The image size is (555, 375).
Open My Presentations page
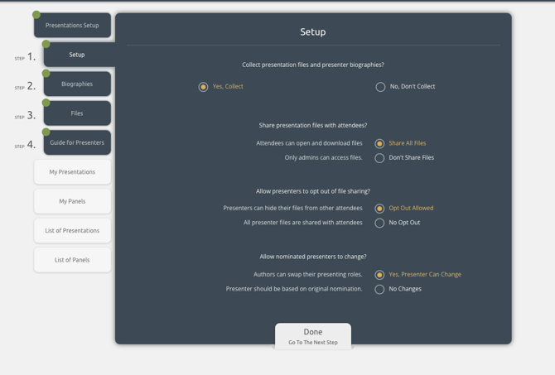coord(72,172)
